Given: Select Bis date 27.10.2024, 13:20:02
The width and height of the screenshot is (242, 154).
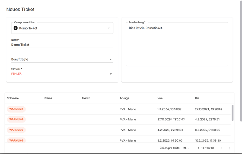Looking at the screenshot, I should (x=209, y=109).
